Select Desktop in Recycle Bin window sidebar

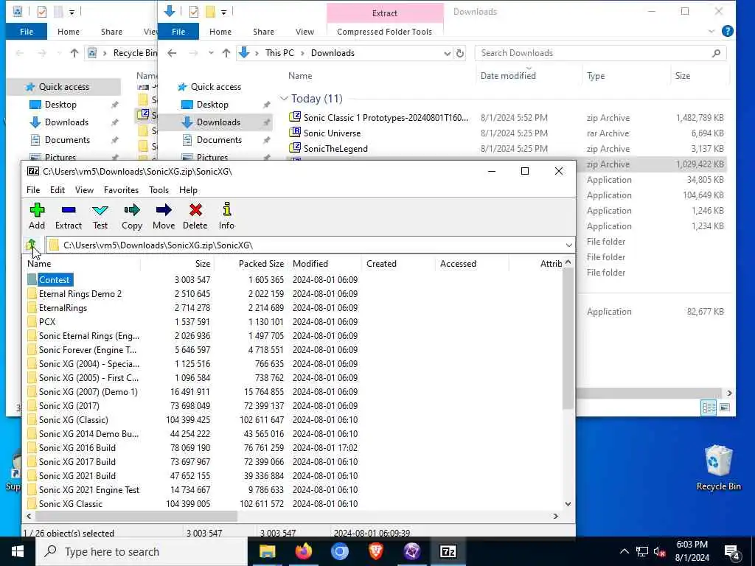(x=60, y=105)
